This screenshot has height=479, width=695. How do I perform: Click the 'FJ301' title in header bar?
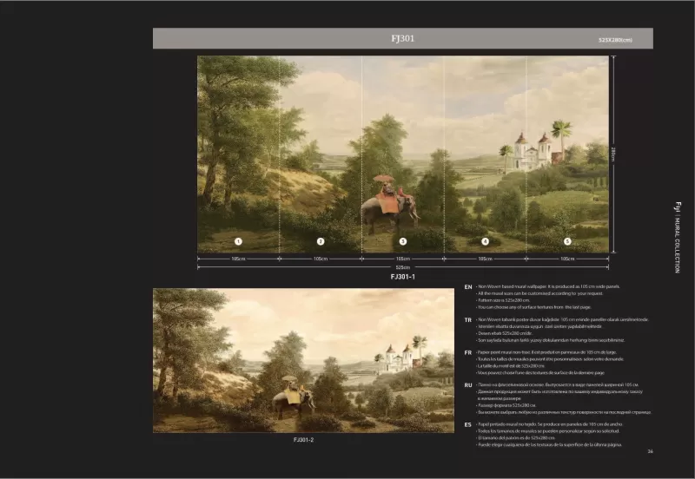tap(403, 38)
